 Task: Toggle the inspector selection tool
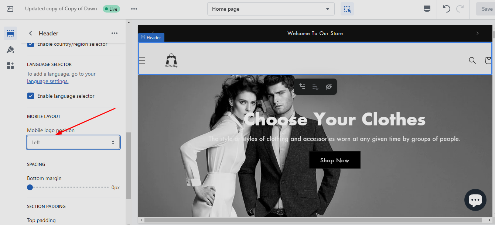click(x=347, y=9)
